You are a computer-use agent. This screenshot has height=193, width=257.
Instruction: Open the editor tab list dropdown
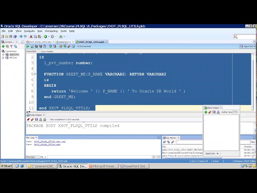254,42
